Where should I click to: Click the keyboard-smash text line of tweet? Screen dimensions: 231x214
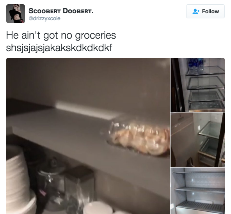(59, 48)
